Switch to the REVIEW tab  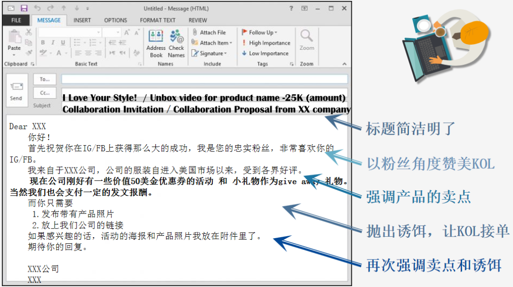[198, 20]
